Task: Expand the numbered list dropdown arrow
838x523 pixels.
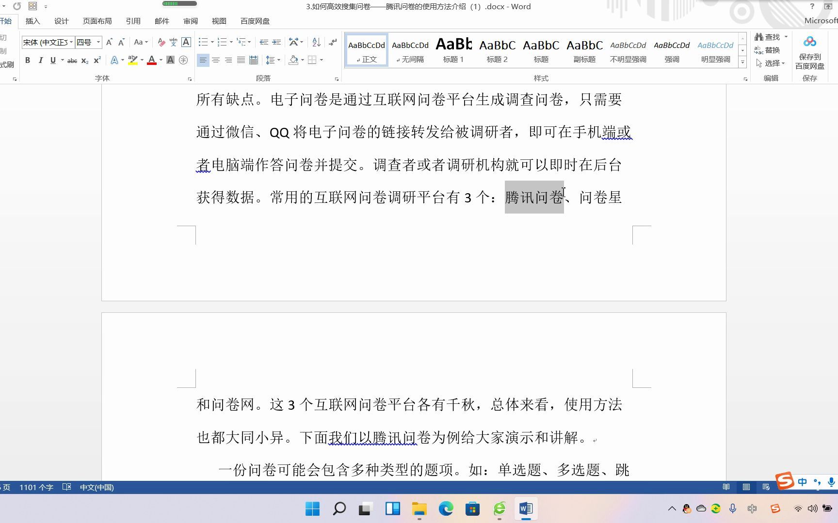Action: [231, 42]
